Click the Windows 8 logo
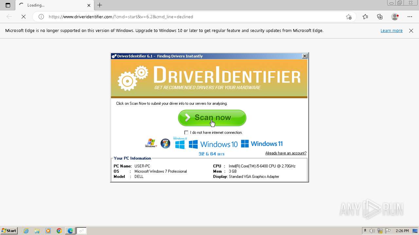The width and height of the screenshot is (419, 235). (x=180, y=143)
